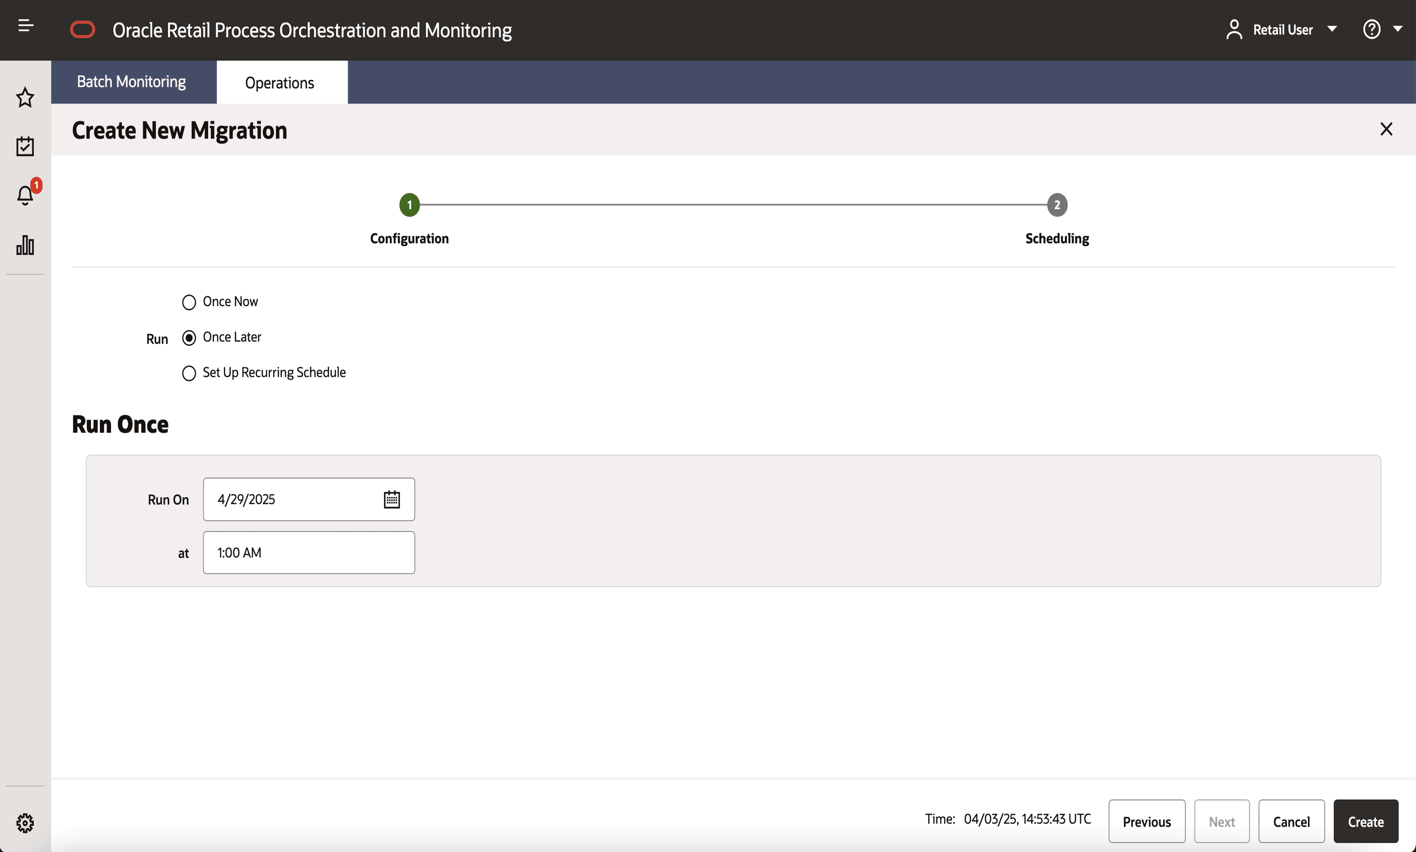Screen dimensions: 1416x852
Task: Go to Configuration step 1
Action: (409, 205)
